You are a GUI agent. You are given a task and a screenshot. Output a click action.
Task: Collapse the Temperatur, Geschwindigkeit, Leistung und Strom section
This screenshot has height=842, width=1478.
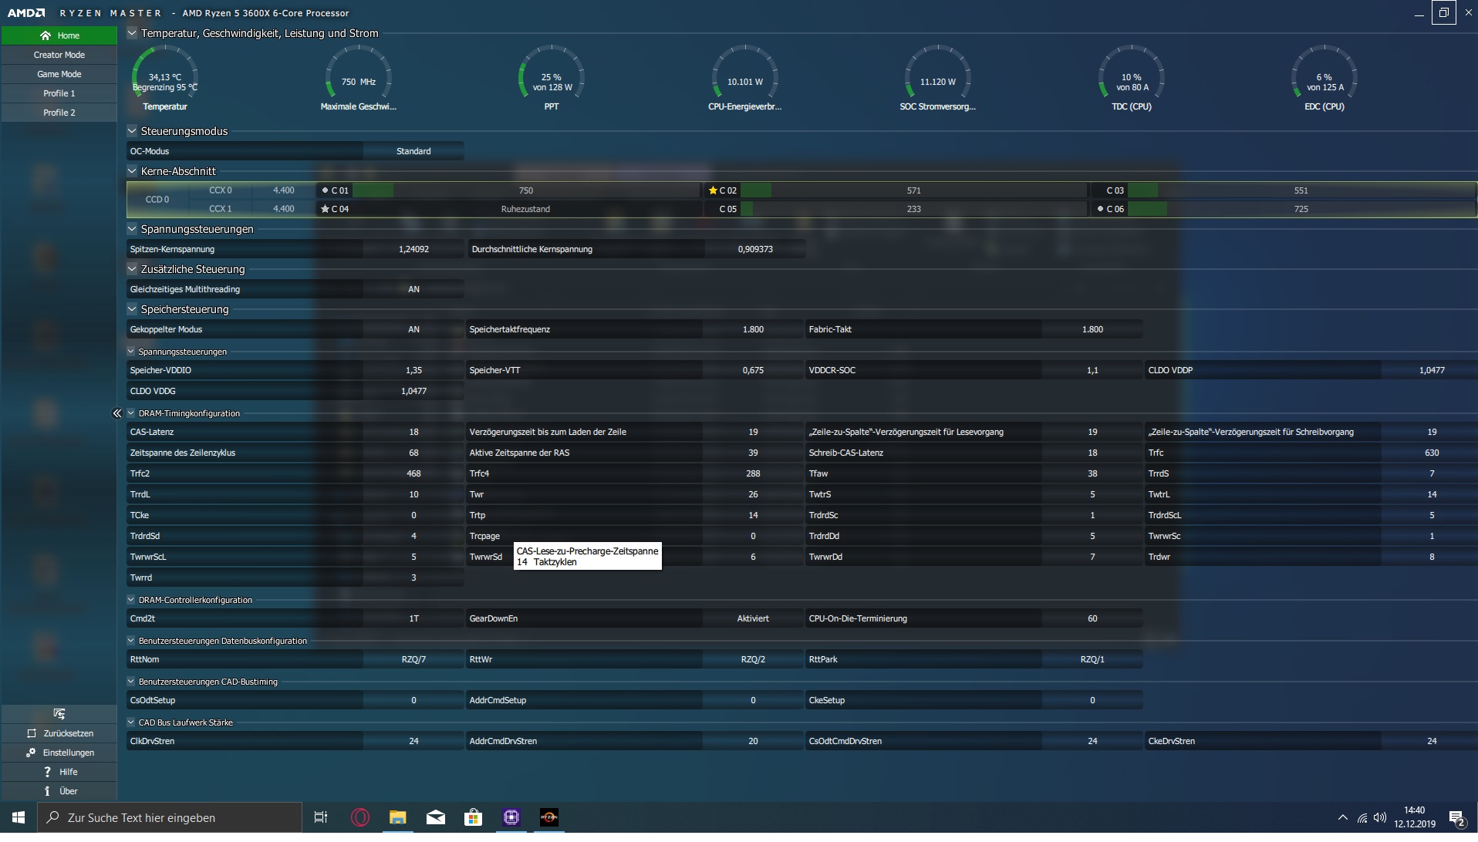click(132, 33)
